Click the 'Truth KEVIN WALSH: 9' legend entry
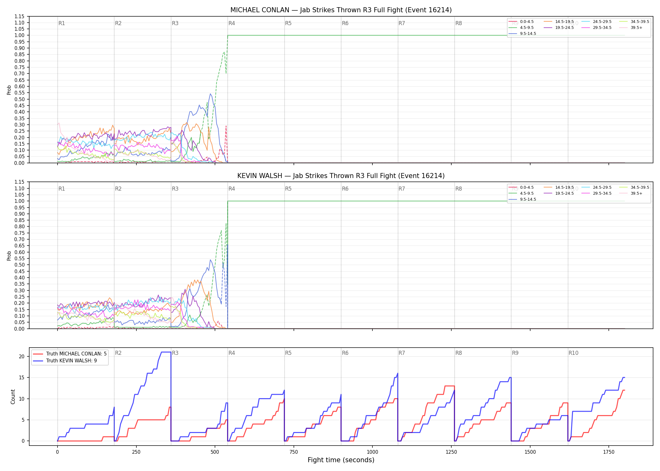Image resolution: width=660 pixels, height=471 pixels. tap(65, 361)
